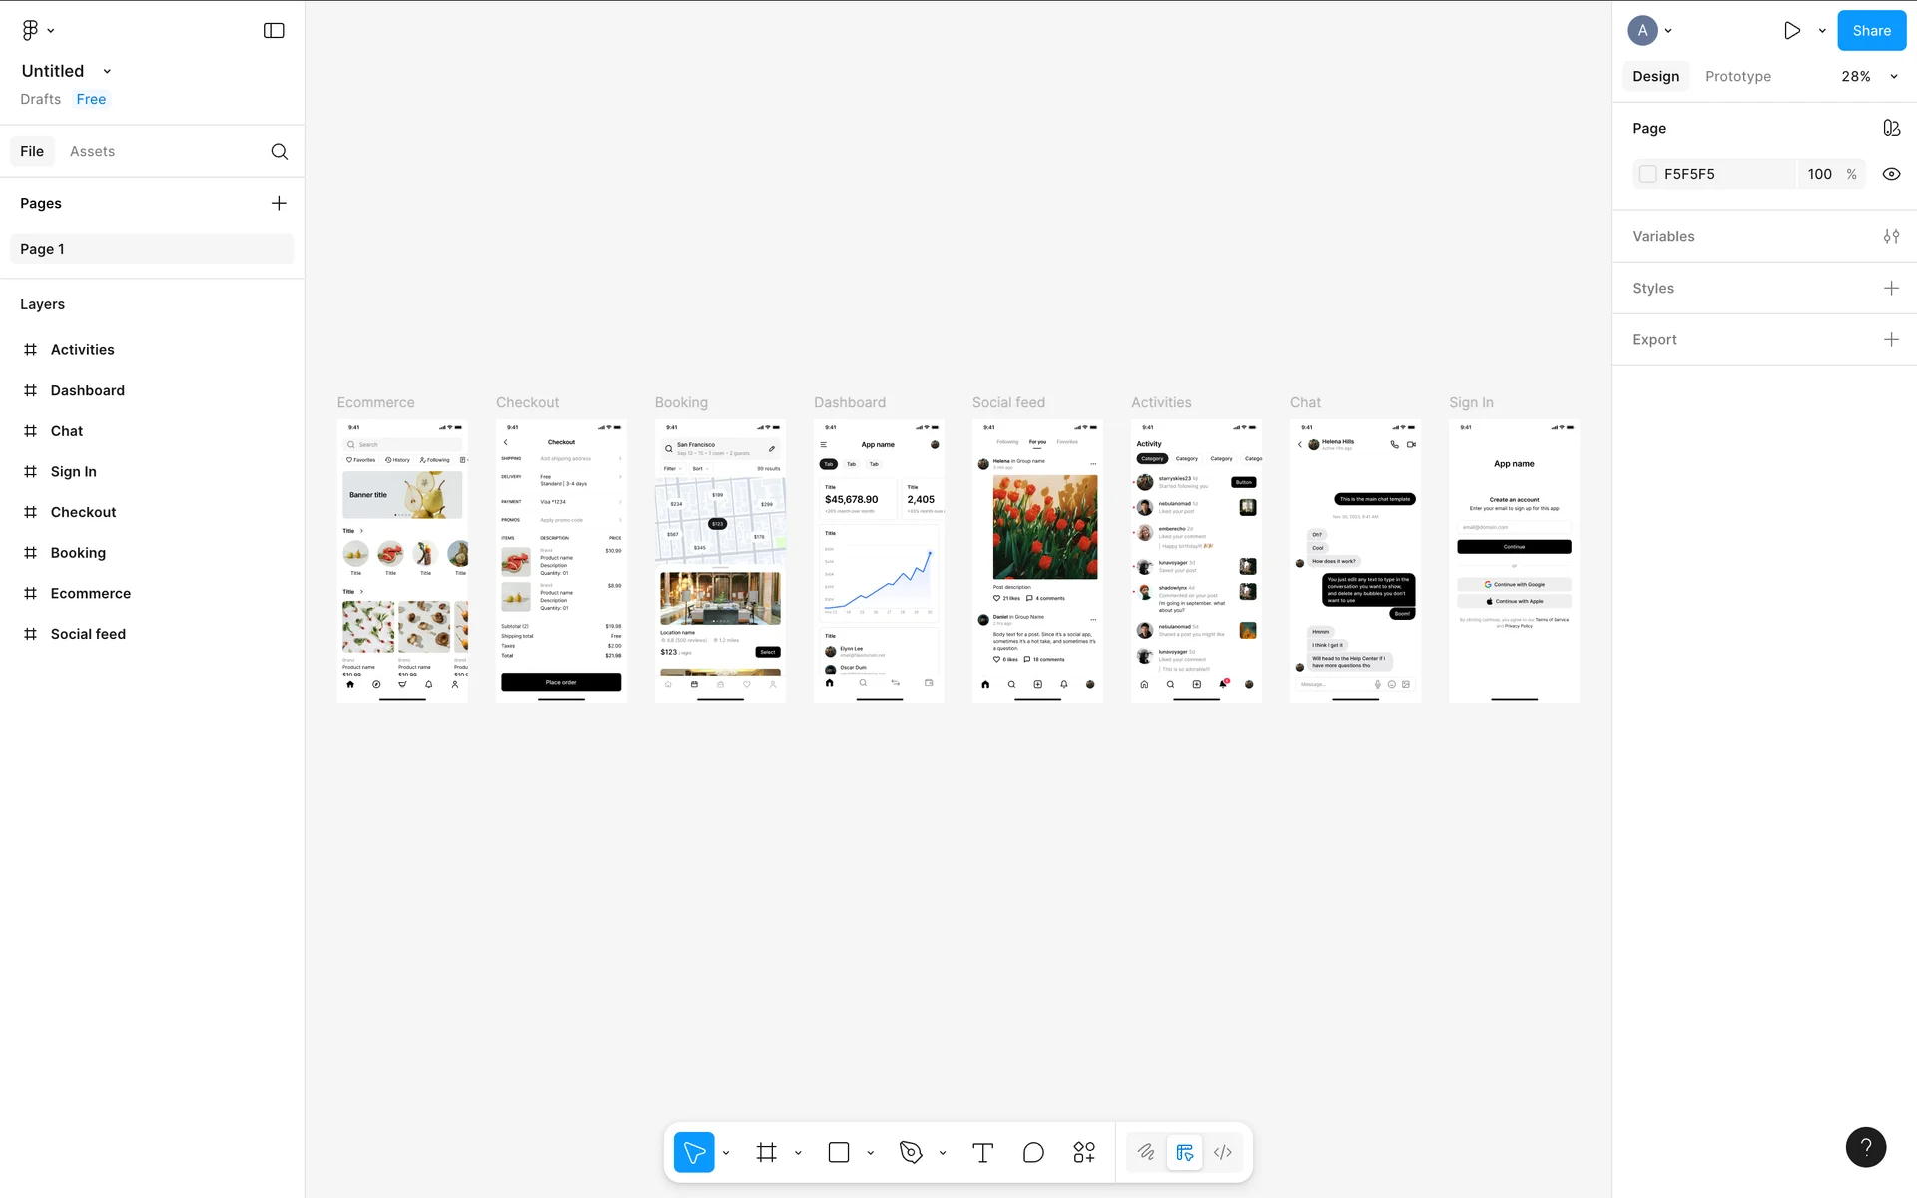Toggle the sidebar panel icon
Screen dimensions: 1917x1198
pos(274,31)
